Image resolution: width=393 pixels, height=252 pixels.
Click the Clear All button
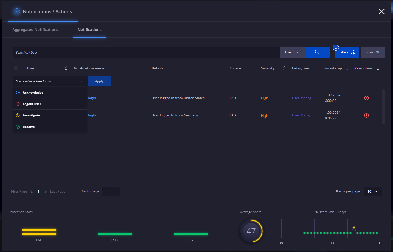point(373,52)
